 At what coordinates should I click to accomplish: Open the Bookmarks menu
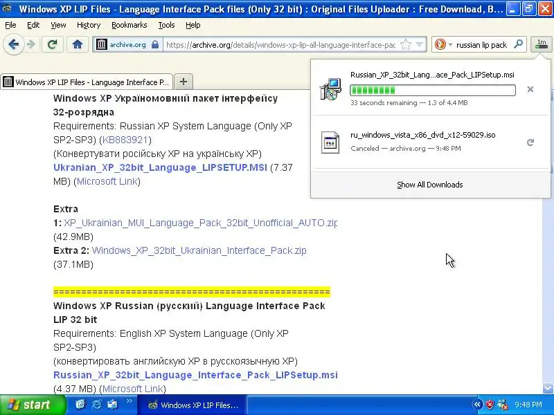coord(129,25)
